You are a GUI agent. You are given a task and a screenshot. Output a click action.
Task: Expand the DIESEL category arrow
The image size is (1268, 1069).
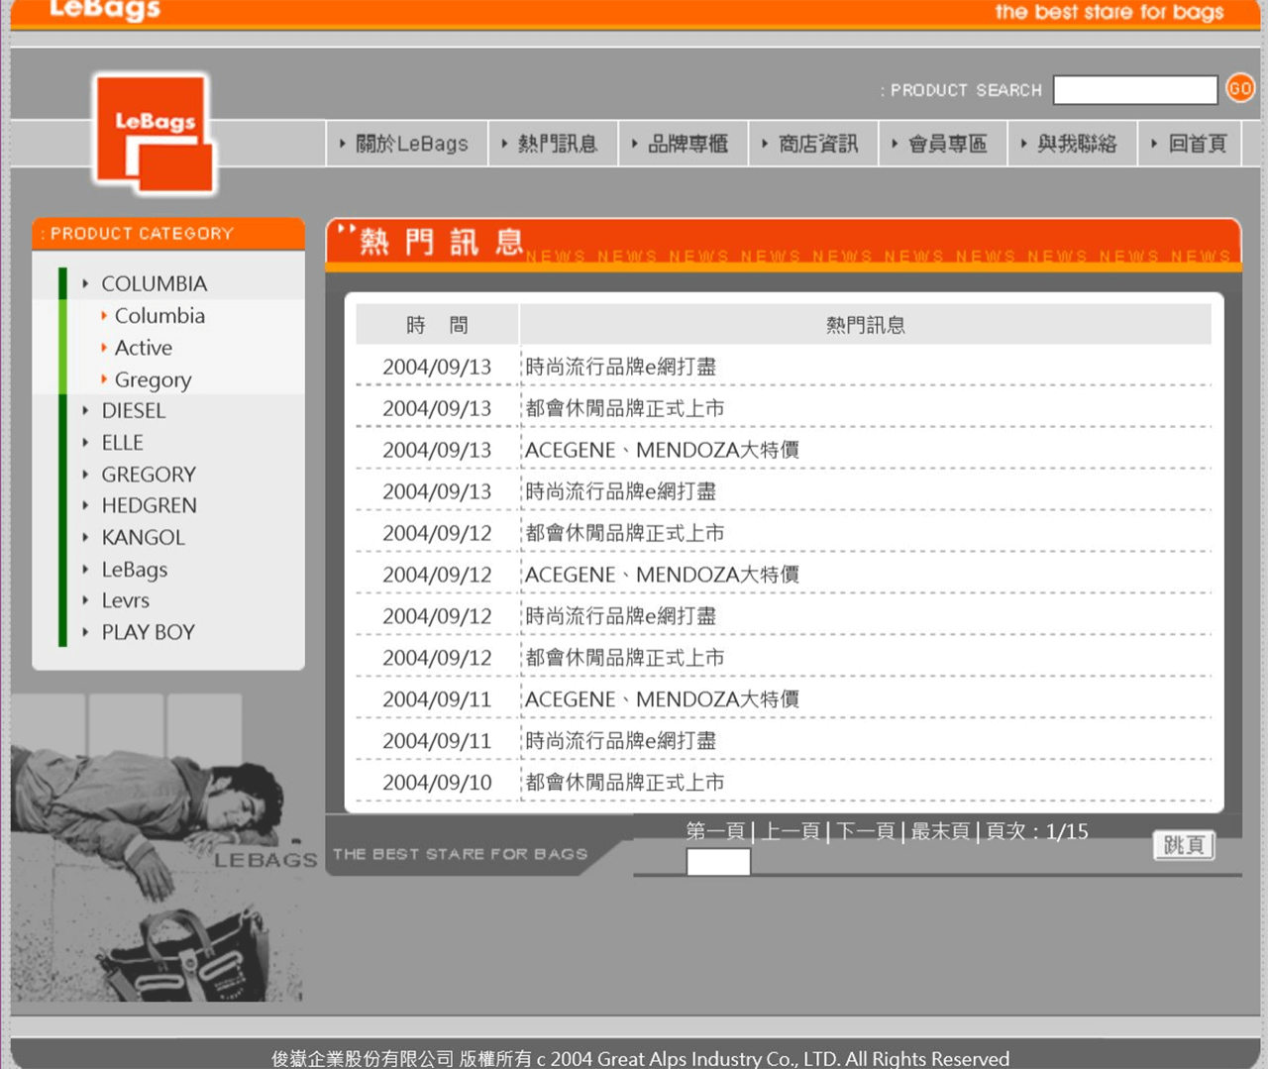tap(85, 410)
